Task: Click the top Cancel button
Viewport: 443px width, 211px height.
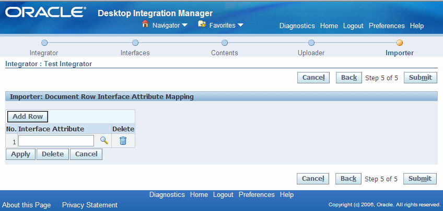Action: 313,78
